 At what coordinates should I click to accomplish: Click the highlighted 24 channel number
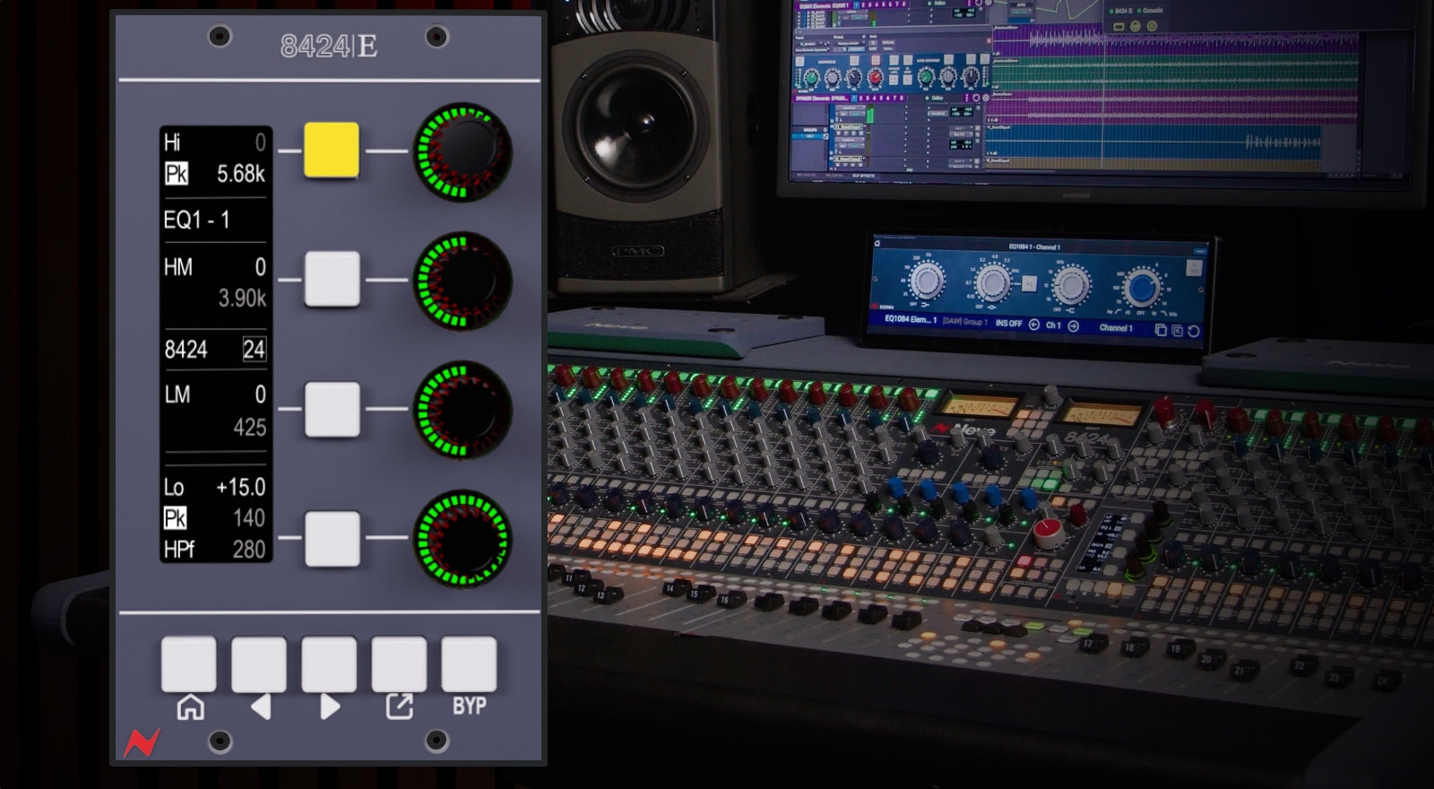[x=254, y=350]
